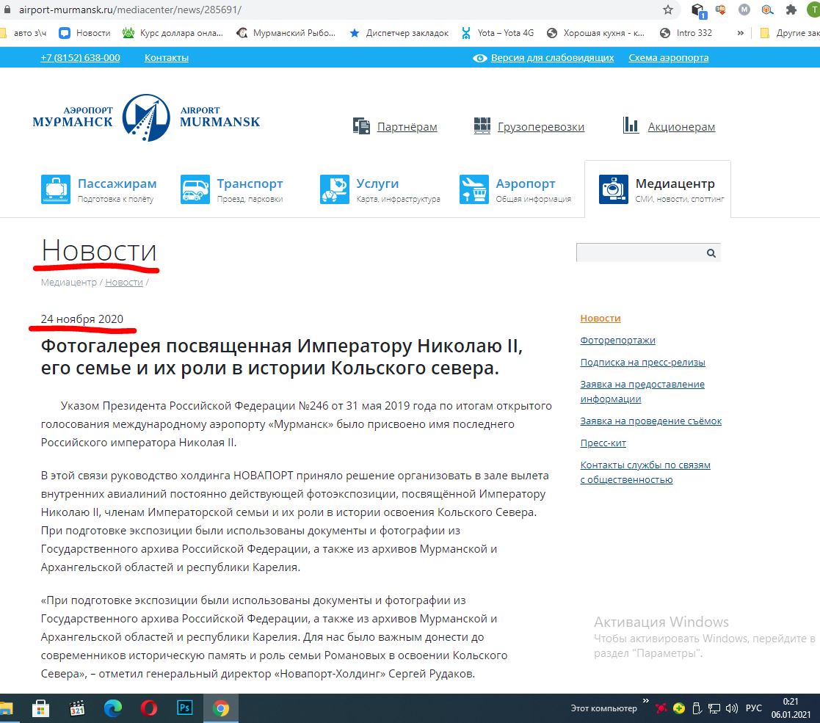Screen dimensions: 820x723
Task: Open Microsoft Edge from the taskbar
Action: tap(113, 708)
